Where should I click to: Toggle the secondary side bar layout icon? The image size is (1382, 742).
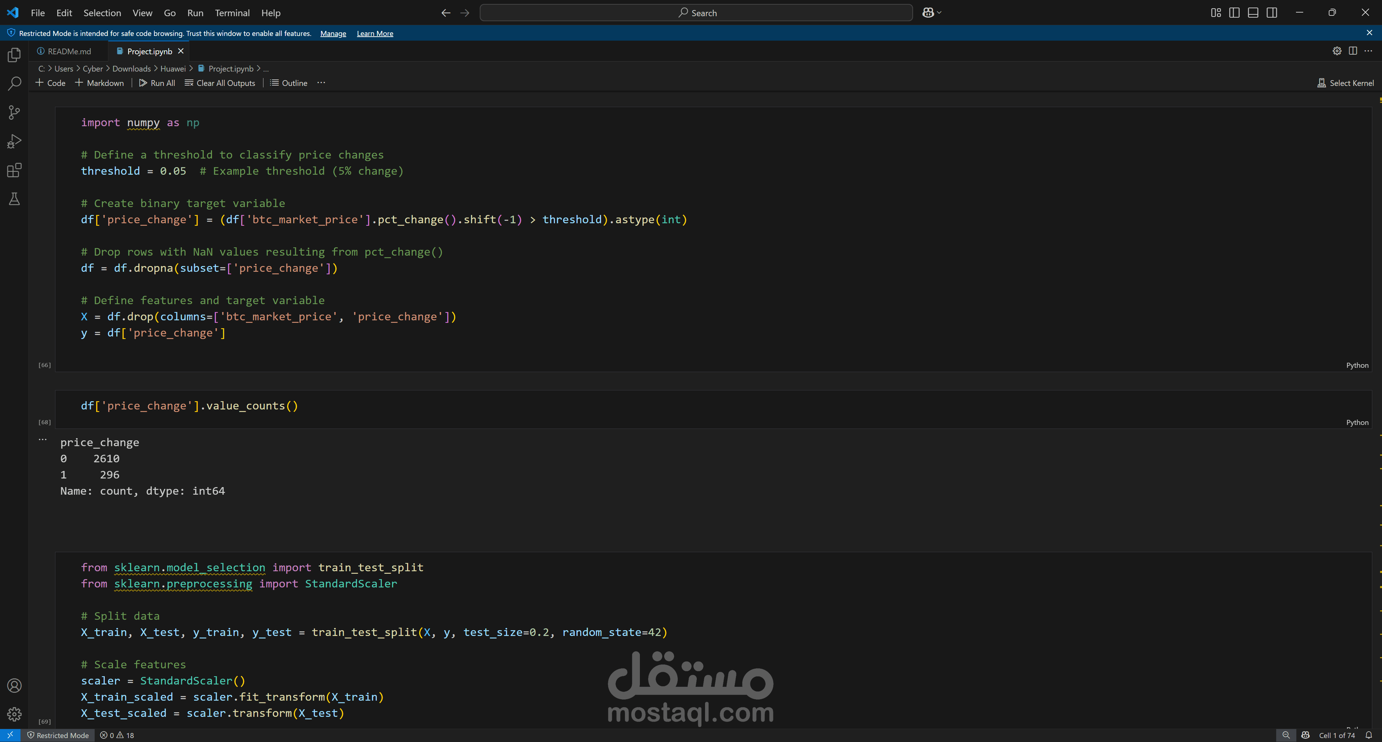coord(1272,13)
